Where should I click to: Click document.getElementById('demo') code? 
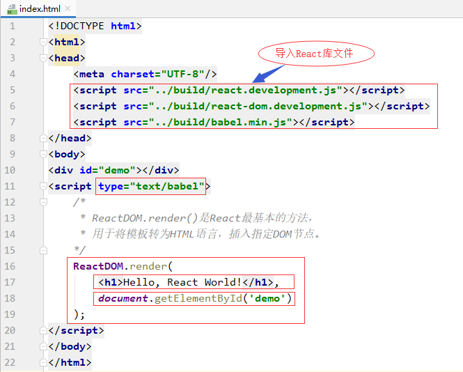click(x=195, y=298)
